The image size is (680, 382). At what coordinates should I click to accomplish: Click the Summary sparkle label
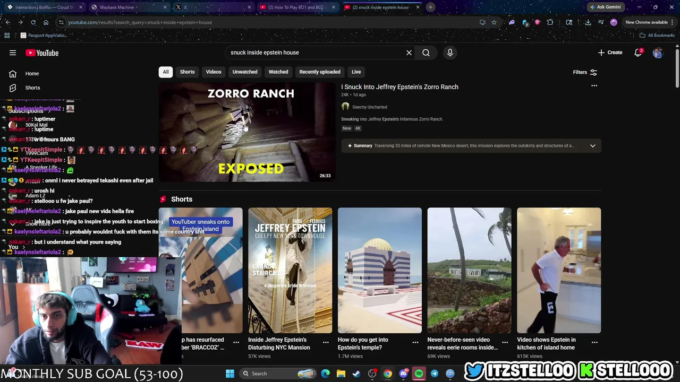[x=360, y=146]
